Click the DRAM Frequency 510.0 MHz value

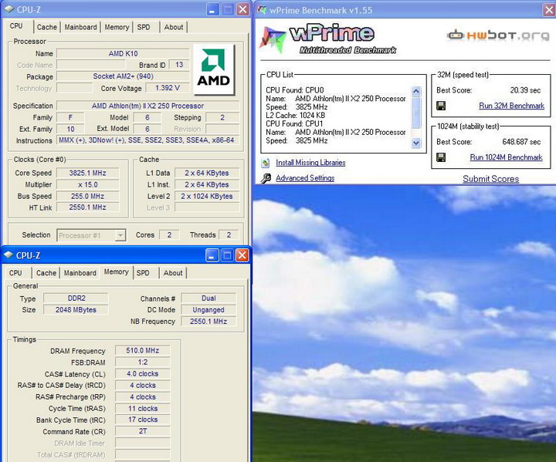coord(143,351)
